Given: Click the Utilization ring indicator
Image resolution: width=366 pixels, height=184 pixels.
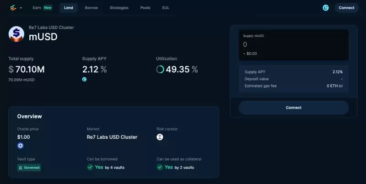Looking at the screenshot, I should [160, 70].
